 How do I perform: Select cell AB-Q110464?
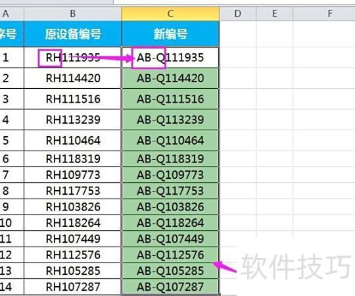170,140
